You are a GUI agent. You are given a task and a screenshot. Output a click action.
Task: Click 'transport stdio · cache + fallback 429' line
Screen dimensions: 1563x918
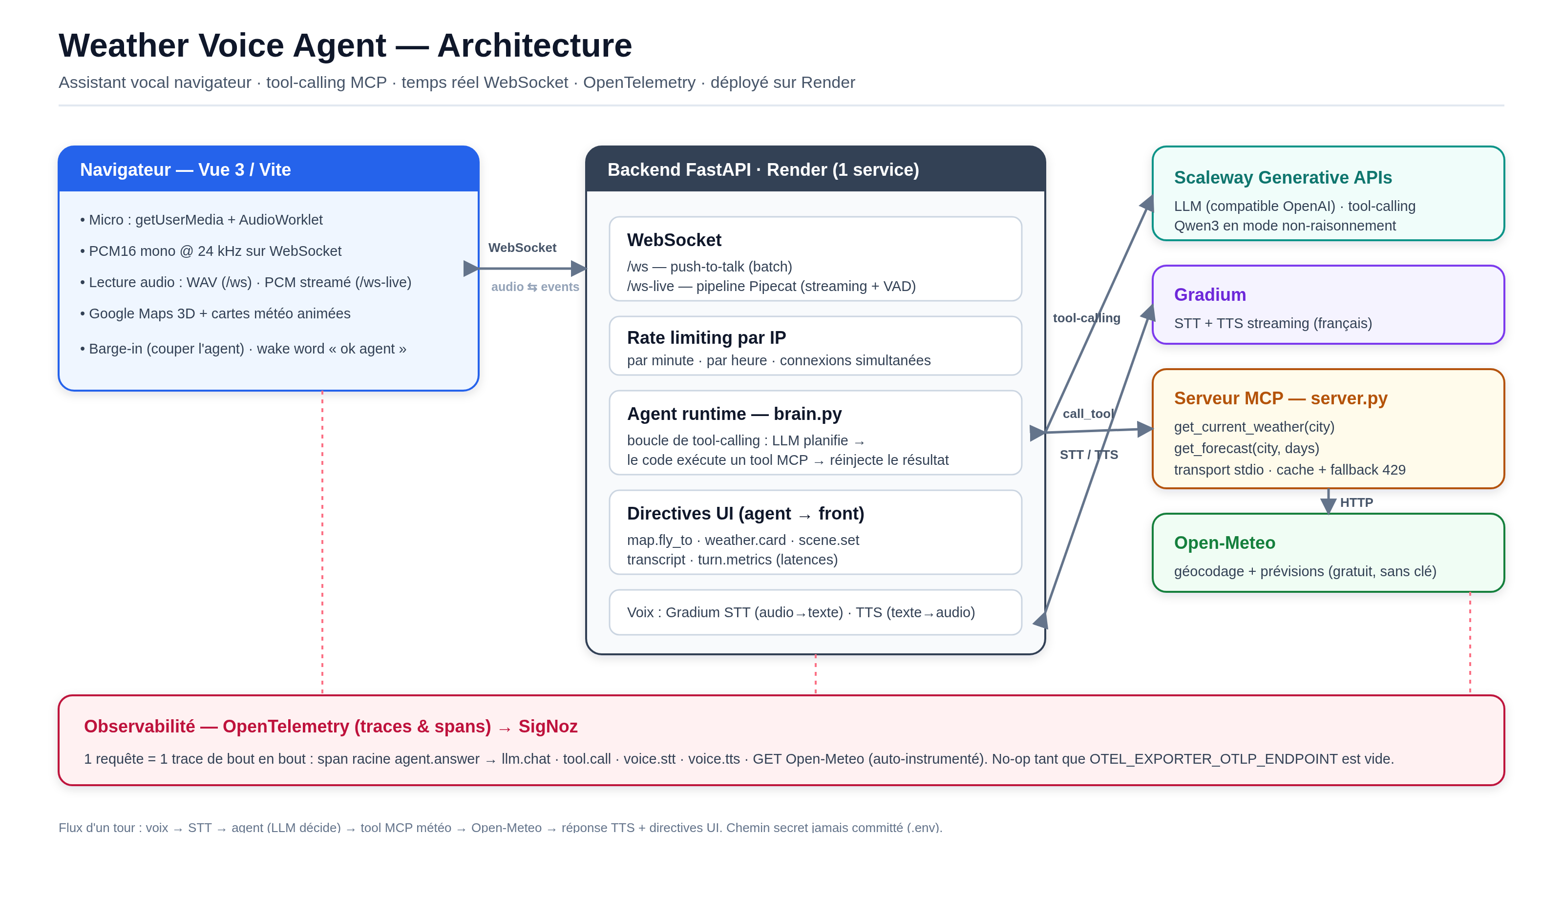coord(1289,470)
